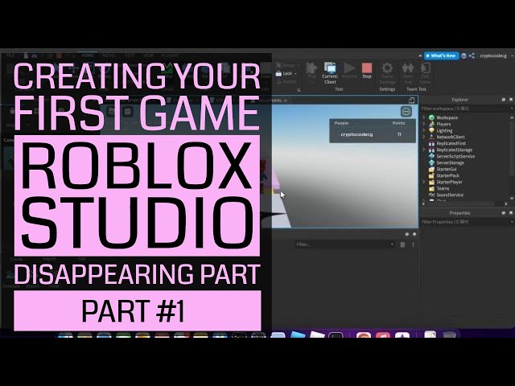Expand the Lighting node

[424, 130]
